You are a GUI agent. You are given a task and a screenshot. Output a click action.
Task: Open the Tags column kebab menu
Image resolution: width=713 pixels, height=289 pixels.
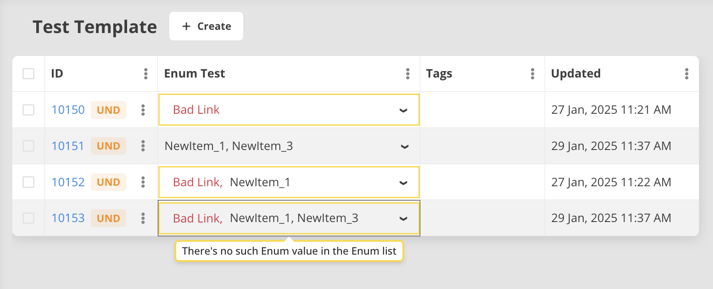click(x=532, y=74)
